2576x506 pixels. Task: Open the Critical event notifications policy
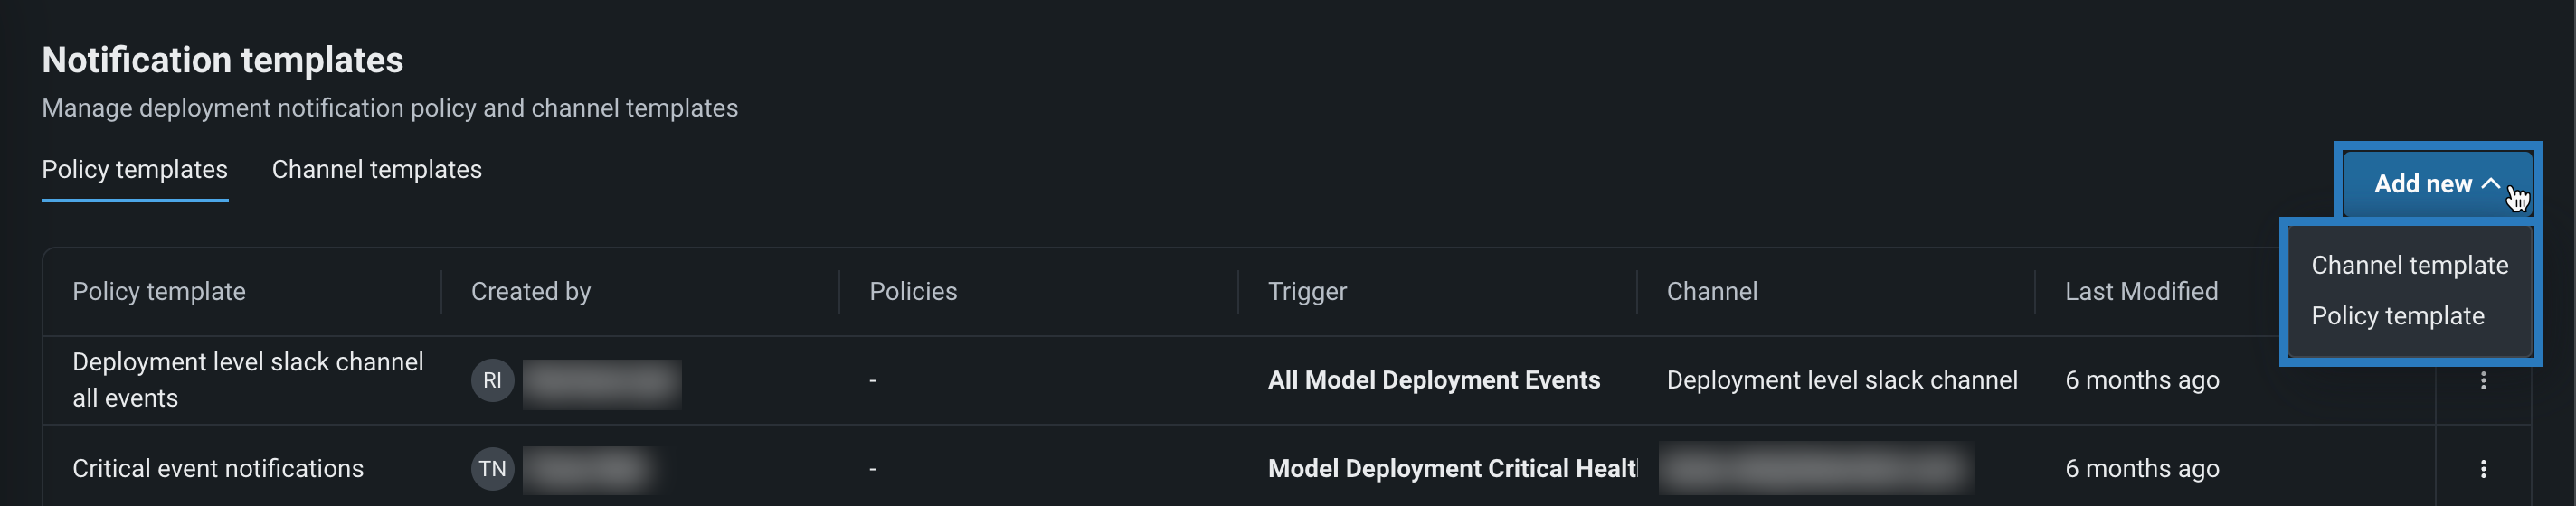pyautogui.click(x=218, y=469)
